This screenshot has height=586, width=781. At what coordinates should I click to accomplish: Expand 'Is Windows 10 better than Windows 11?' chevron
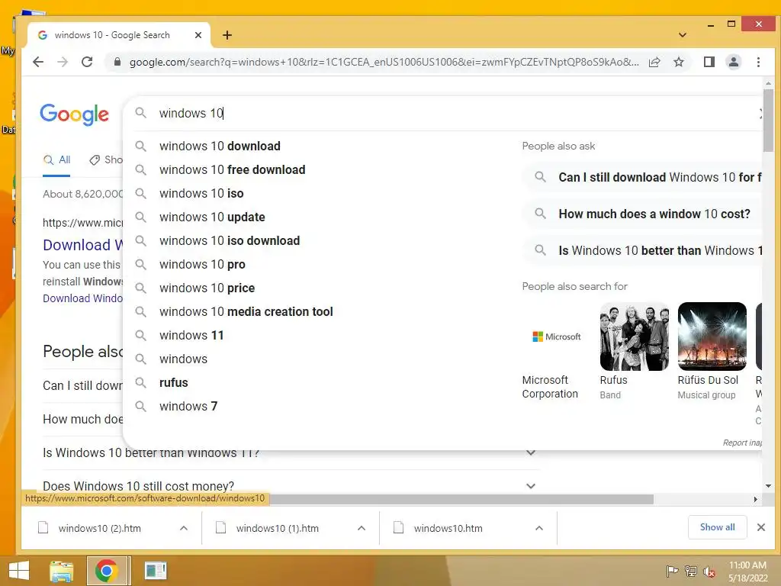pyautogui.click(x=531, y=452)
